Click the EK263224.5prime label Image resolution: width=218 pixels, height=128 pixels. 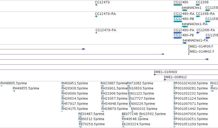tap(136, 124)
